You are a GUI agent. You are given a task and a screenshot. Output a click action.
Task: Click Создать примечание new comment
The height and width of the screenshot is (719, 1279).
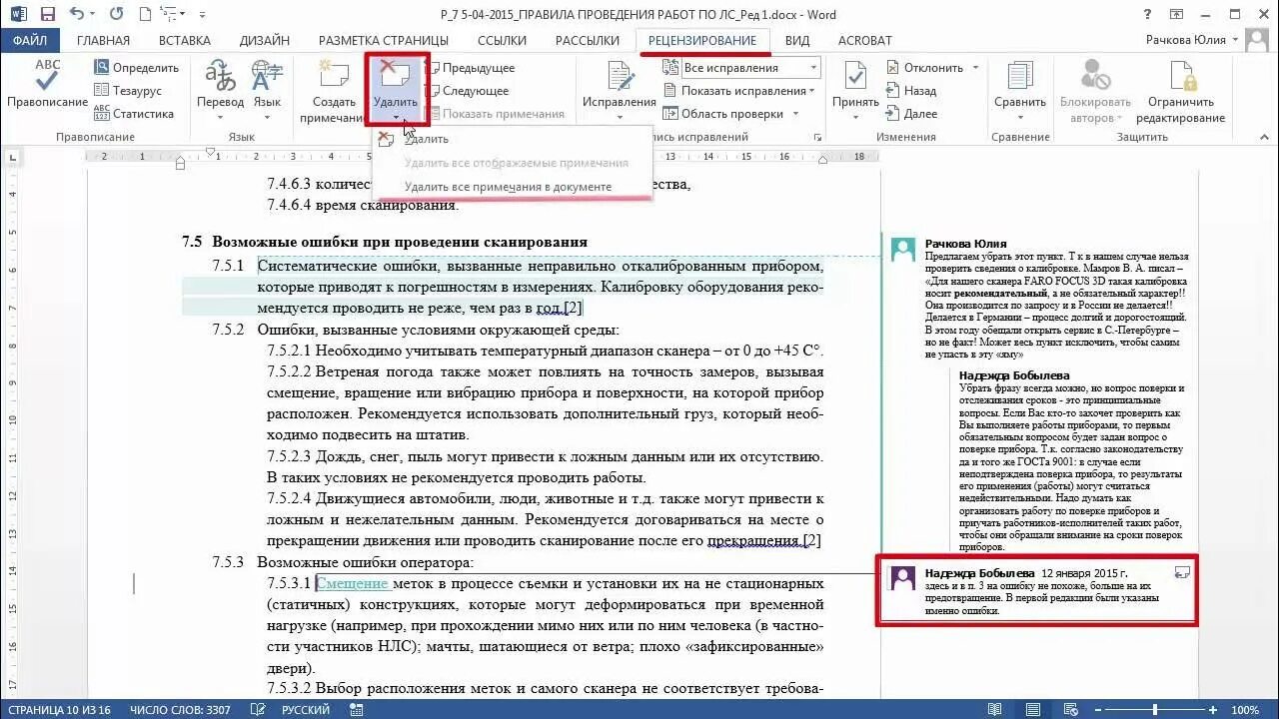(x=333, y=92)
